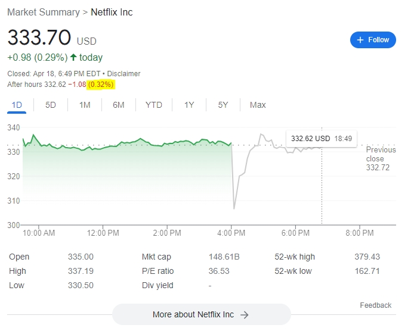Click the 340 y-axis label
The image size is (417, 334).
click(14, 128)
